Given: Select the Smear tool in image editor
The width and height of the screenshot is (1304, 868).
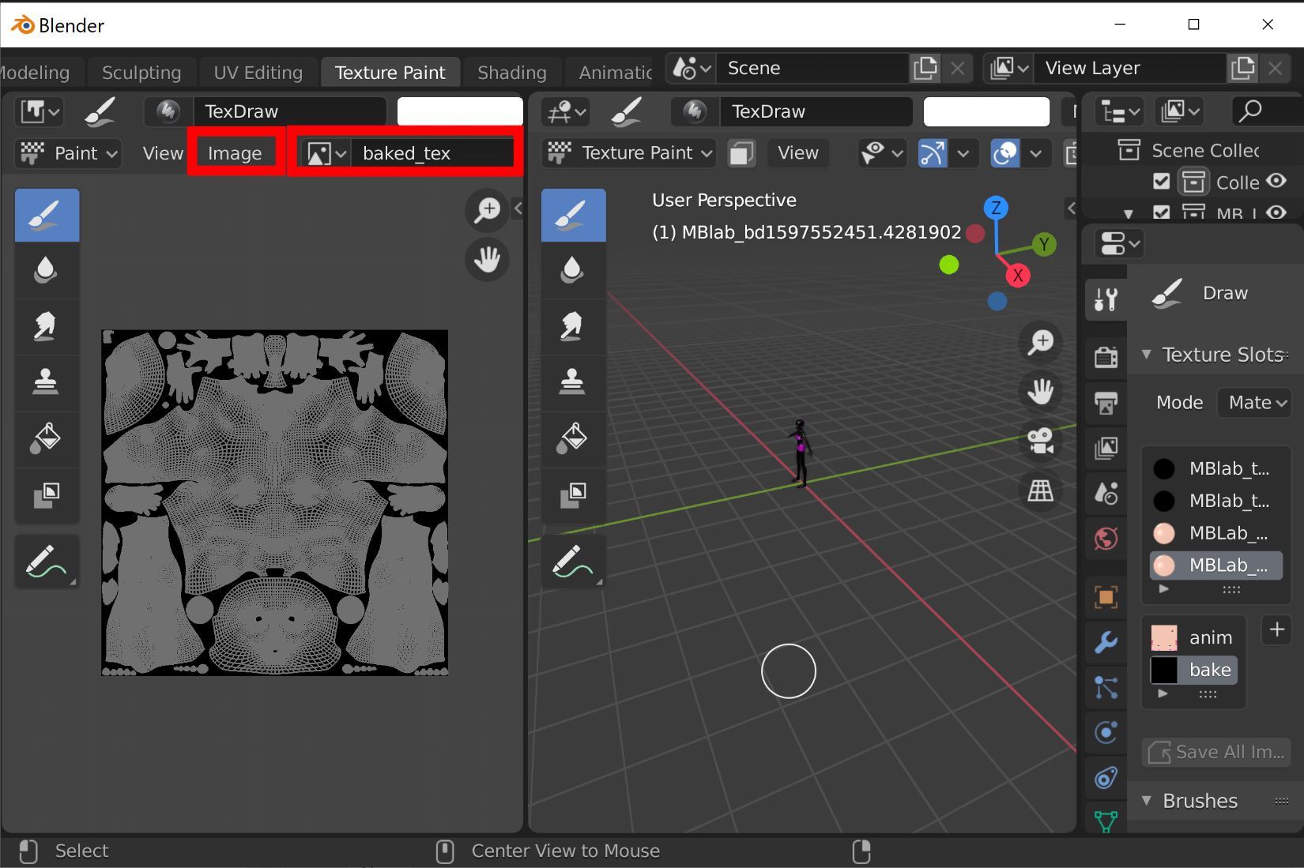Looking at the screenshot, I should [x=46, y=326].
